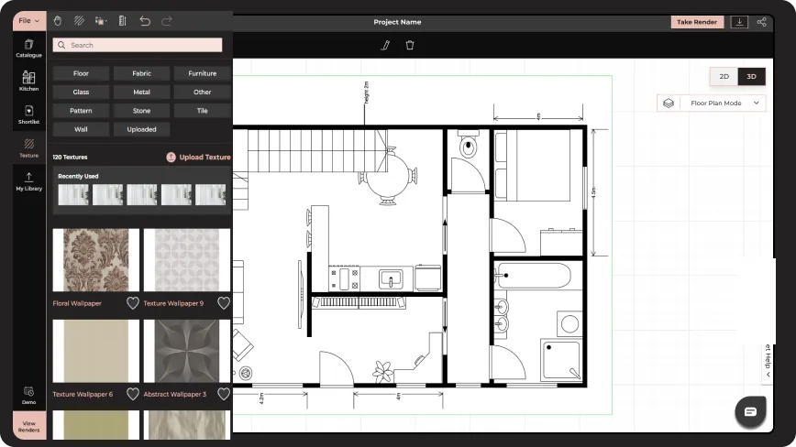Click Upload Texture

(198, 158)
